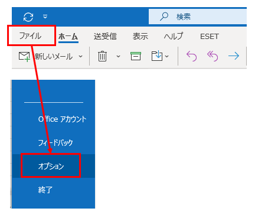Screen dimensions: 255x218
Task: Click the move to folder icon
Action: coord(157,56)
